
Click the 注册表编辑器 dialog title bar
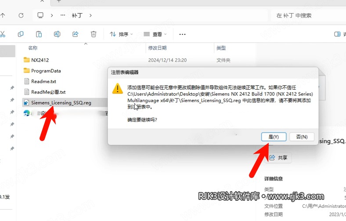coord(213,72)
